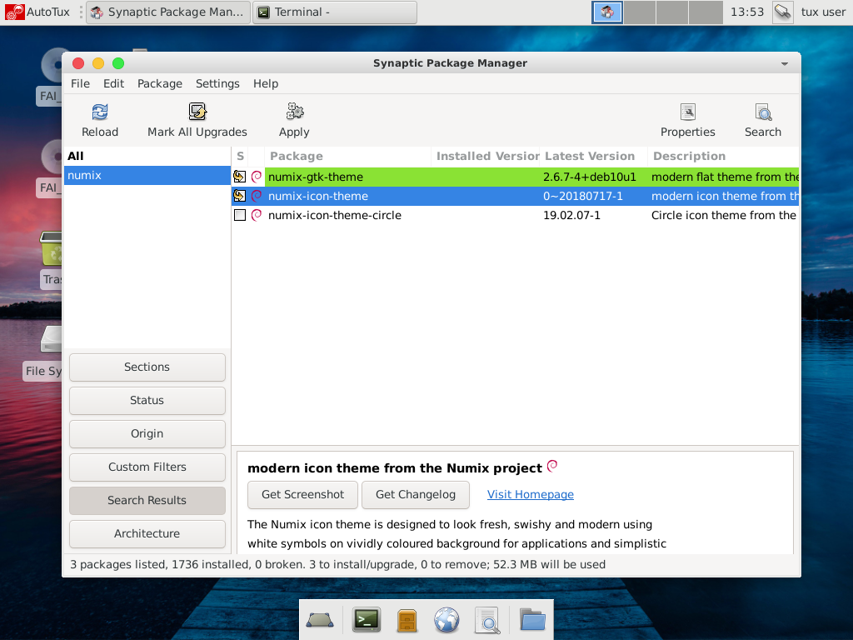853x640 pixels.
Task: Open the tux user menu
Action: (x=823, y=12)
